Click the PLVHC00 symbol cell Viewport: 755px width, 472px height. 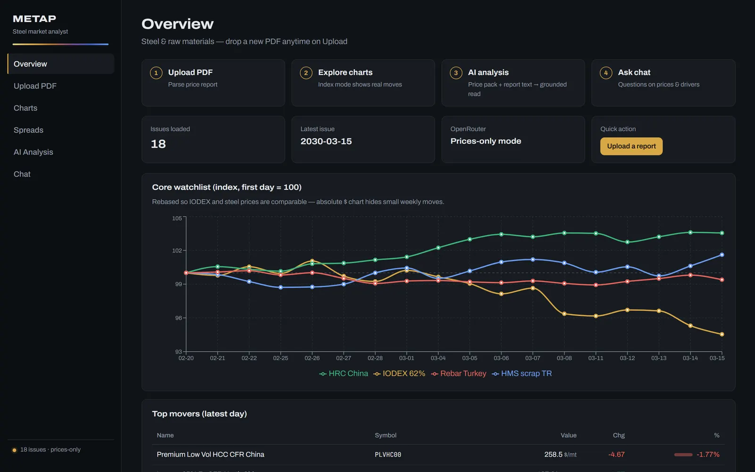coord(388,455)
